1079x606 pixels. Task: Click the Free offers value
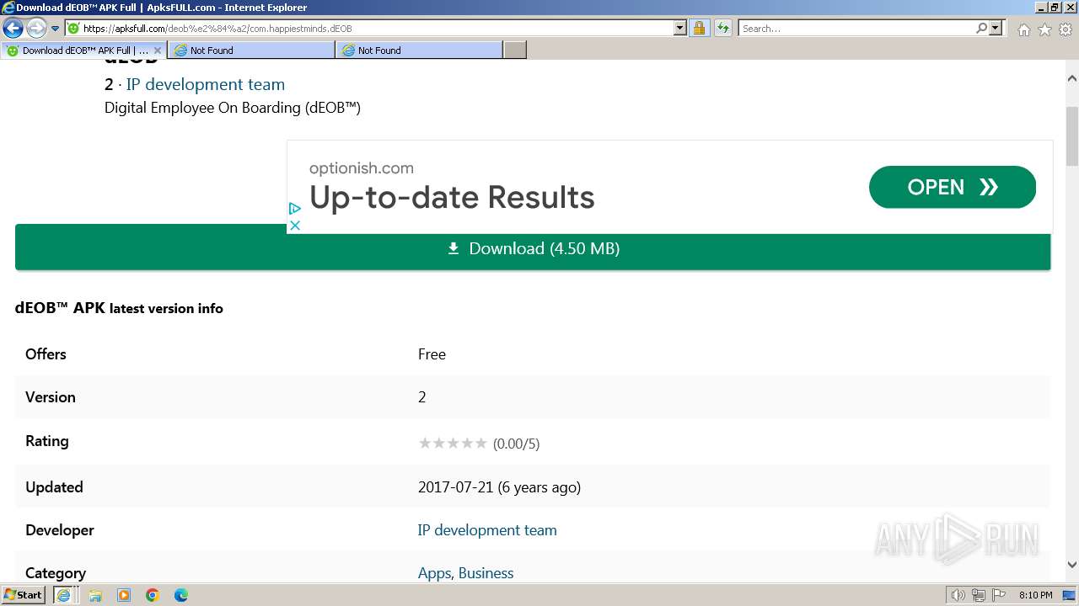432,354
